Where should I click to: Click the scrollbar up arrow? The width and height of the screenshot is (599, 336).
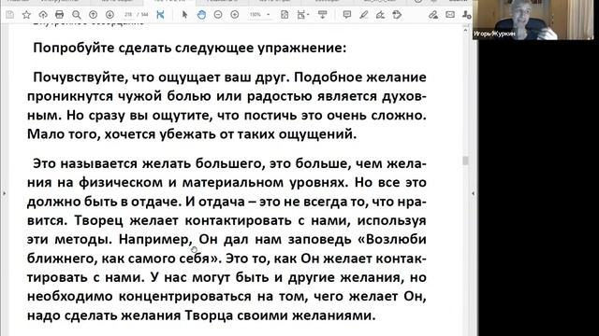[x=465, y=30]
